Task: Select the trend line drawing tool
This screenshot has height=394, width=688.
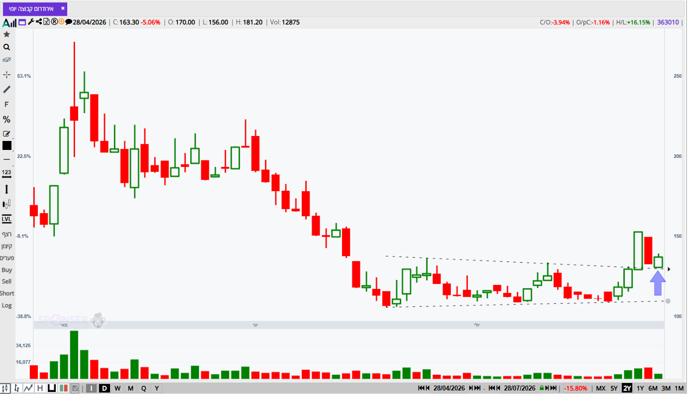Action: point(6,89)
